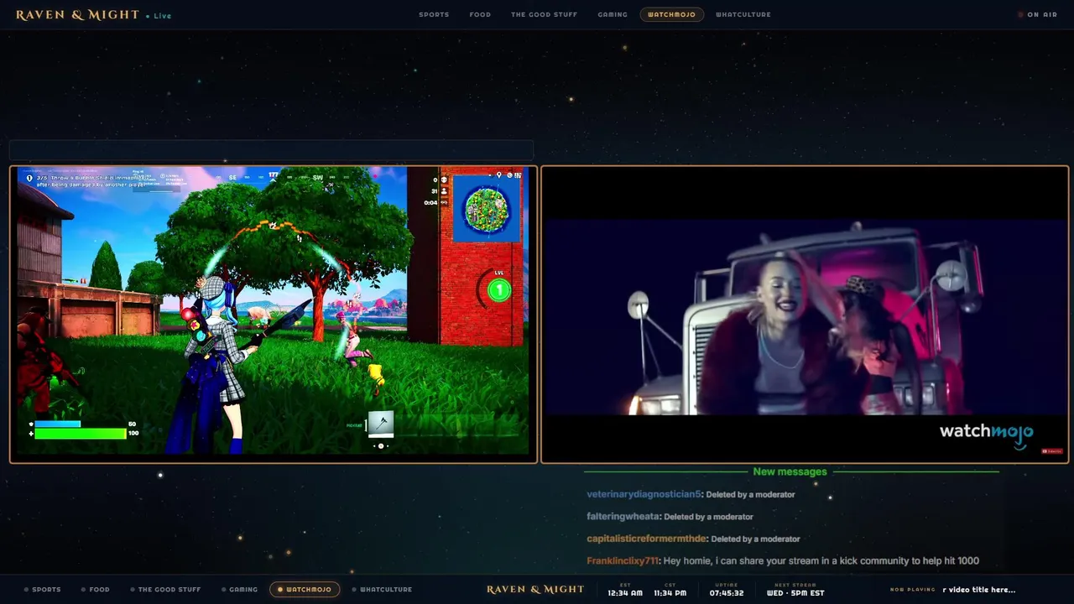Click the match timer 0:04 in gameplay
Screen dimensions: 1074x604
click(x=430, y=202)
